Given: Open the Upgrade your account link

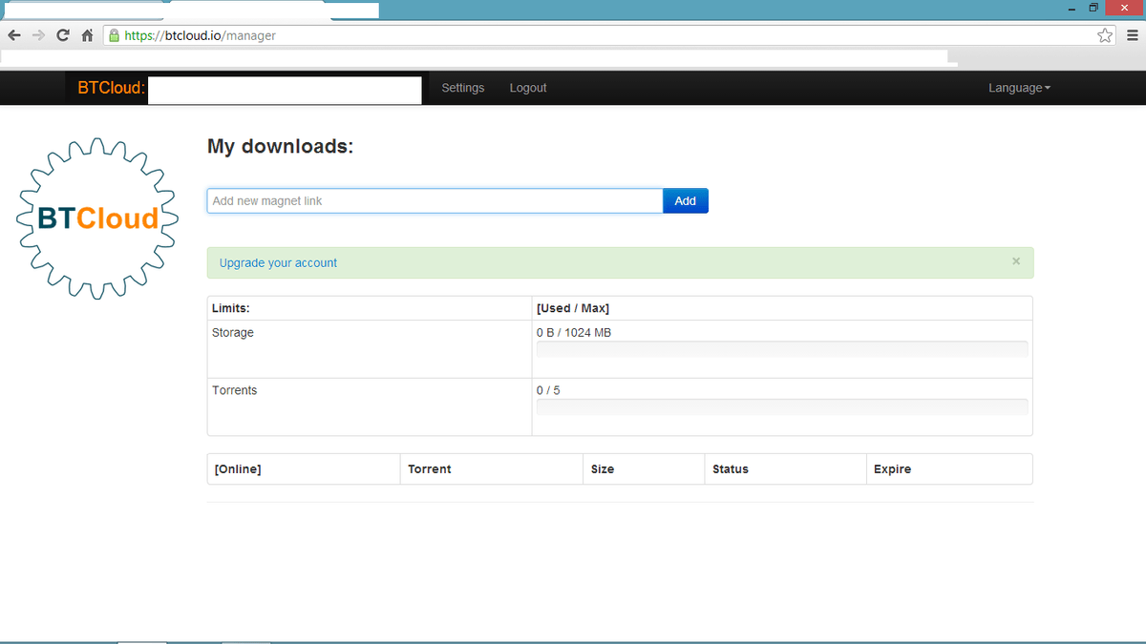Looking at the screenshot, I should pos(278,263).
